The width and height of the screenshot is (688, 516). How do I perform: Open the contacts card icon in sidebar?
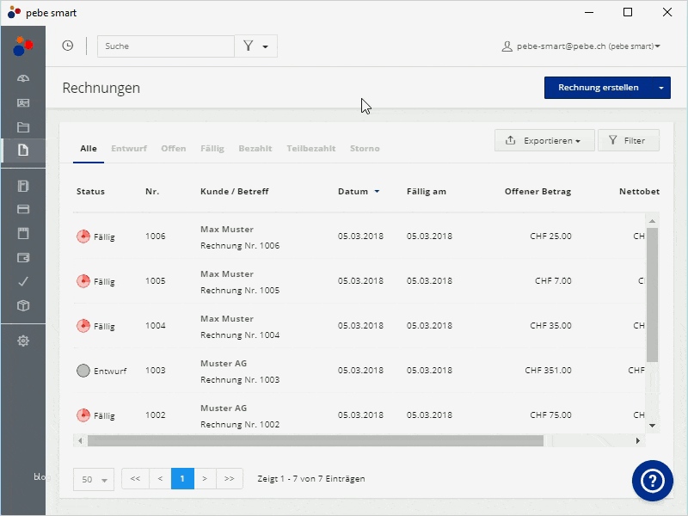tap(23, 102)
